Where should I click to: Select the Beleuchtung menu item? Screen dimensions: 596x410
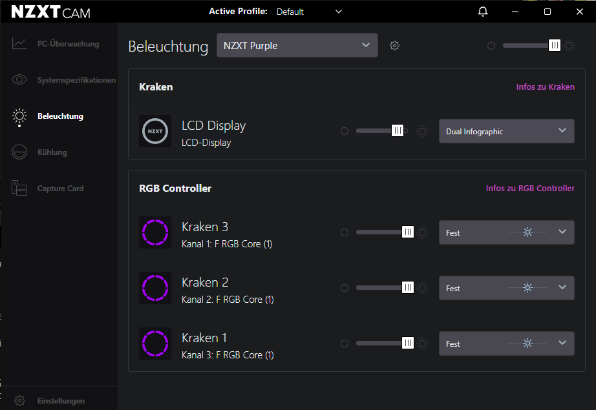(x=59, y=116)
